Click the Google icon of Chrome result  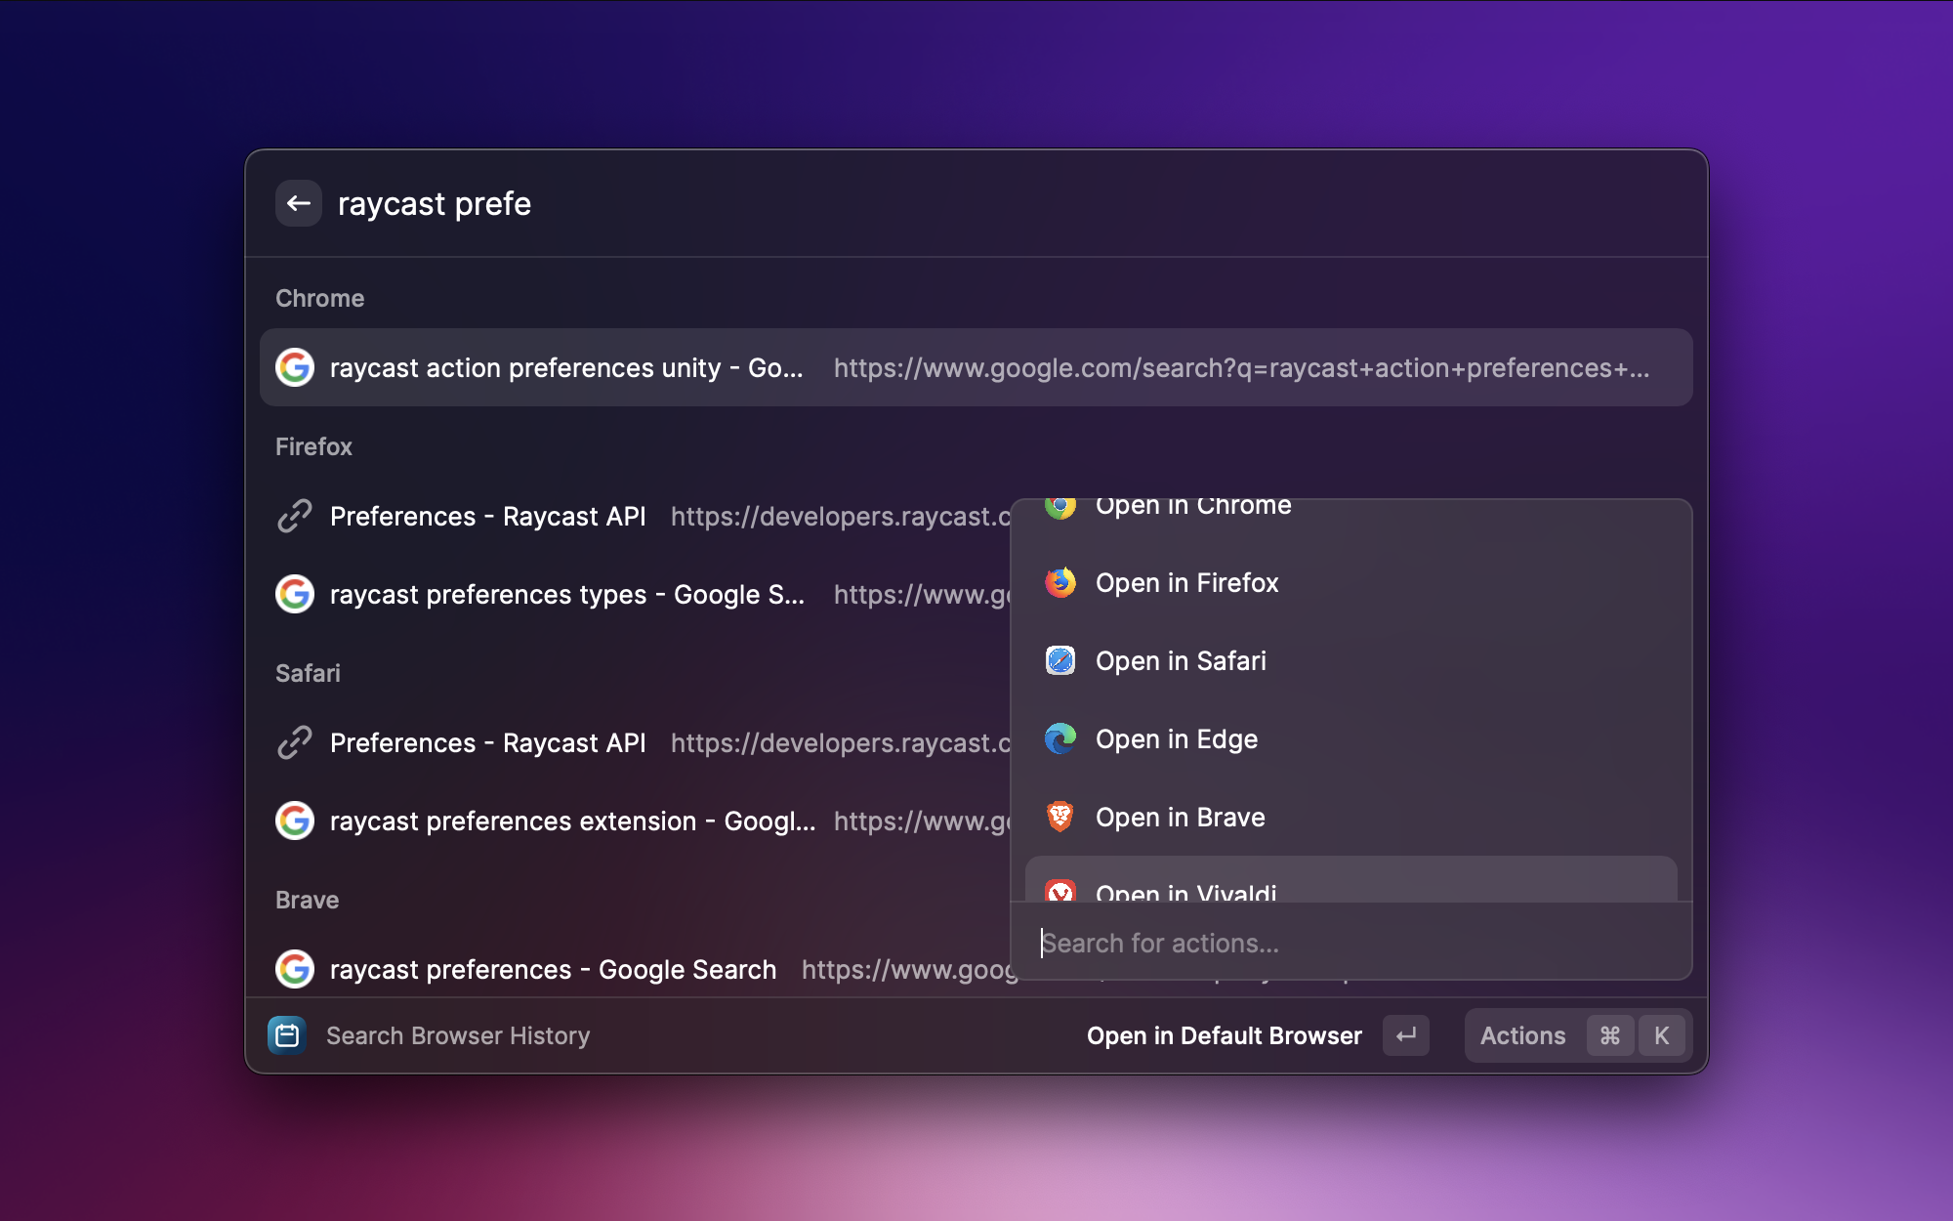(x=294, y=367)
